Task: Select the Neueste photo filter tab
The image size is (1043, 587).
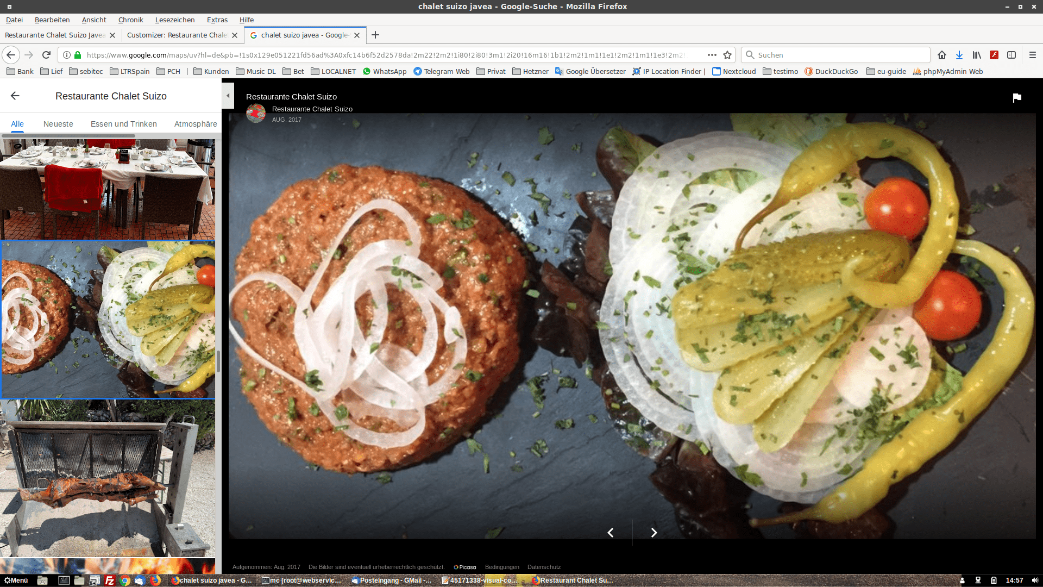Action: pos(58,124)
